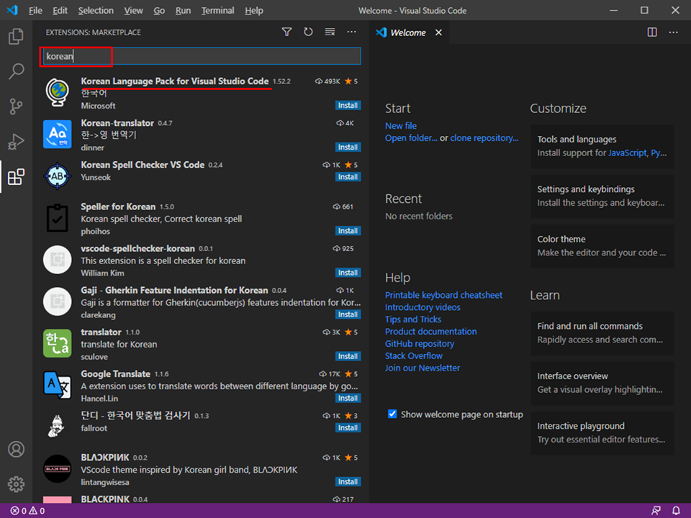
Task: Open the File menu
Action: click(x=35, y=10)
